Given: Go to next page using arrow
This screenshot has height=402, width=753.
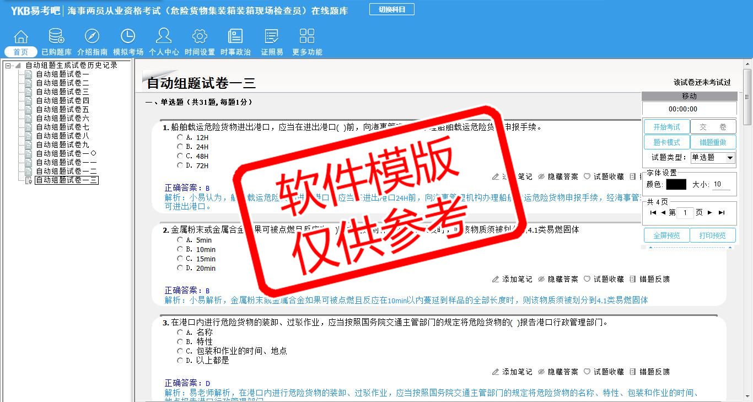Looking at the screenshot, I should [x=710, y=213].
